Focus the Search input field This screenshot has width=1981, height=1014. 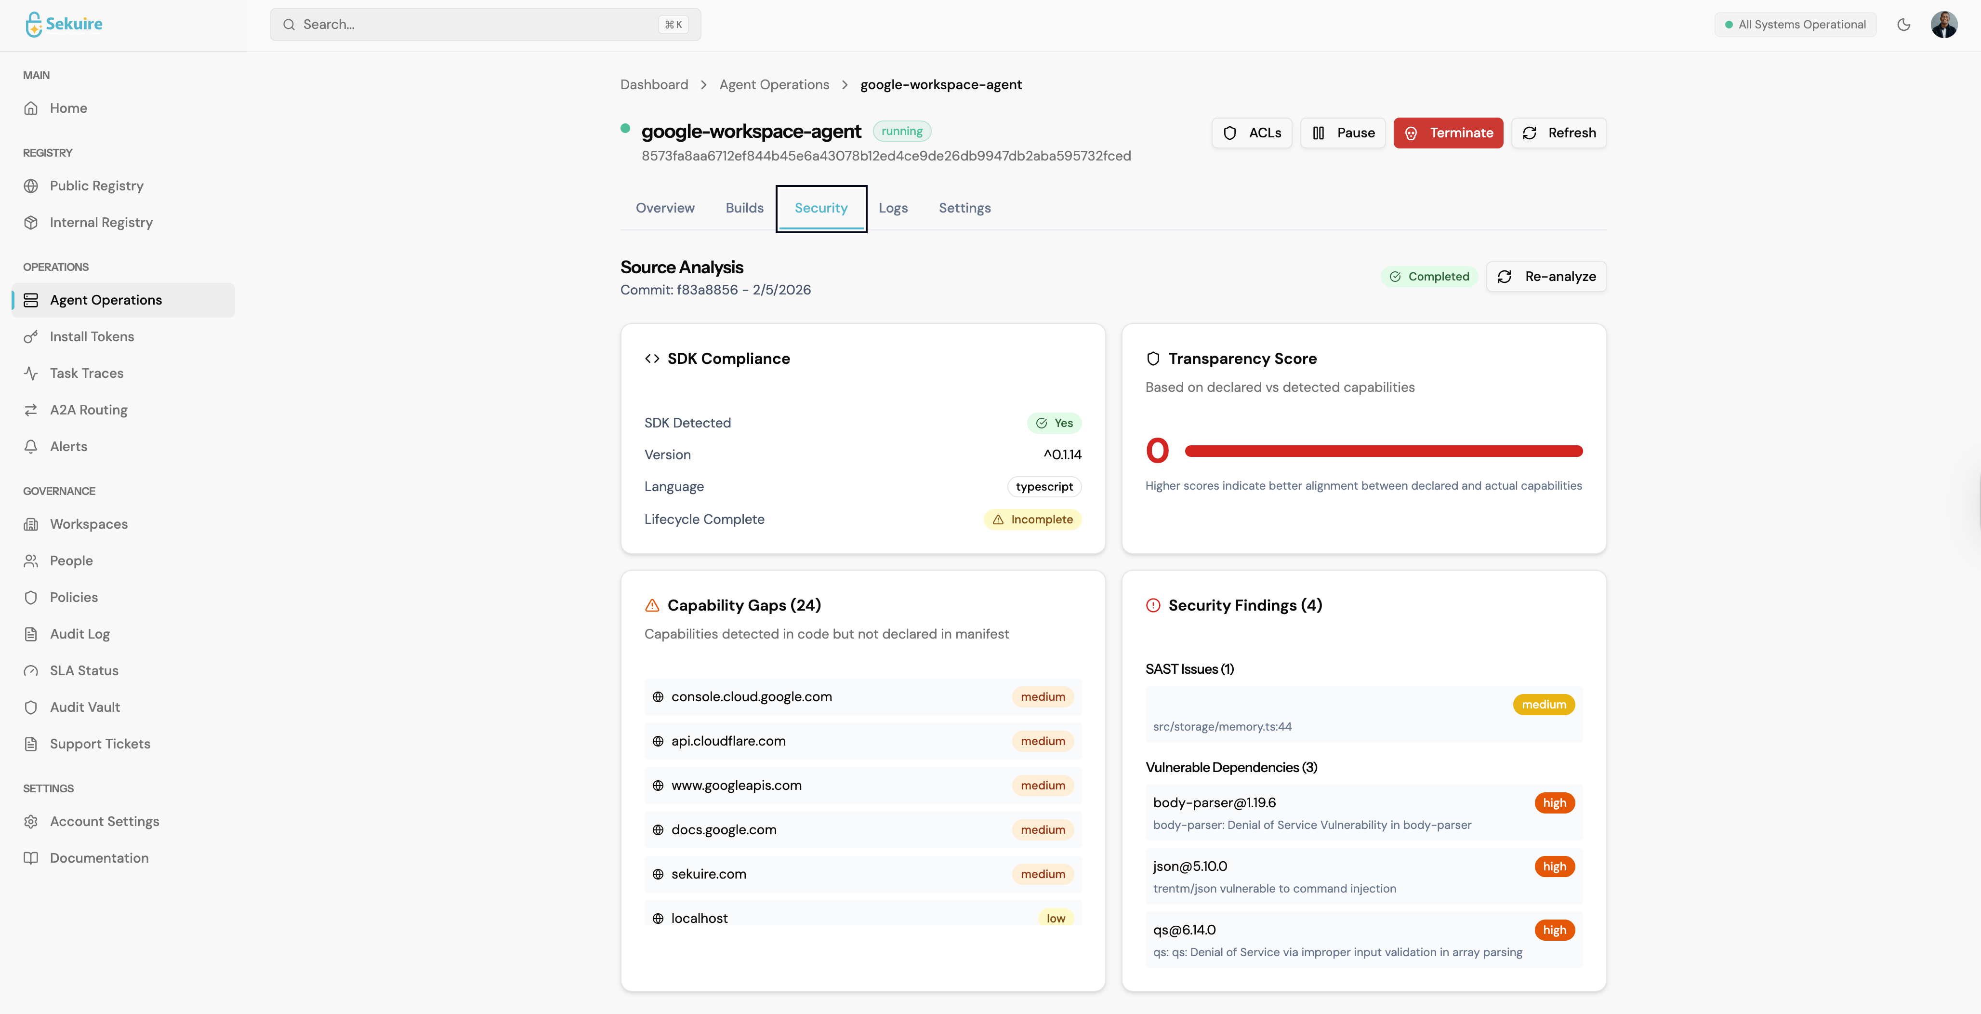tap(485, 25)
